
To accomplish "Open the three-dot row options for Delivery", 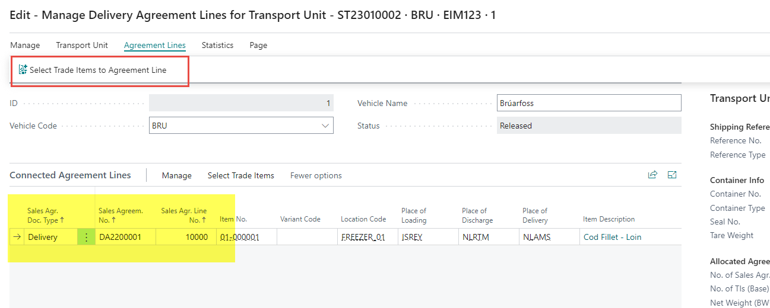I will coord(86,237).
